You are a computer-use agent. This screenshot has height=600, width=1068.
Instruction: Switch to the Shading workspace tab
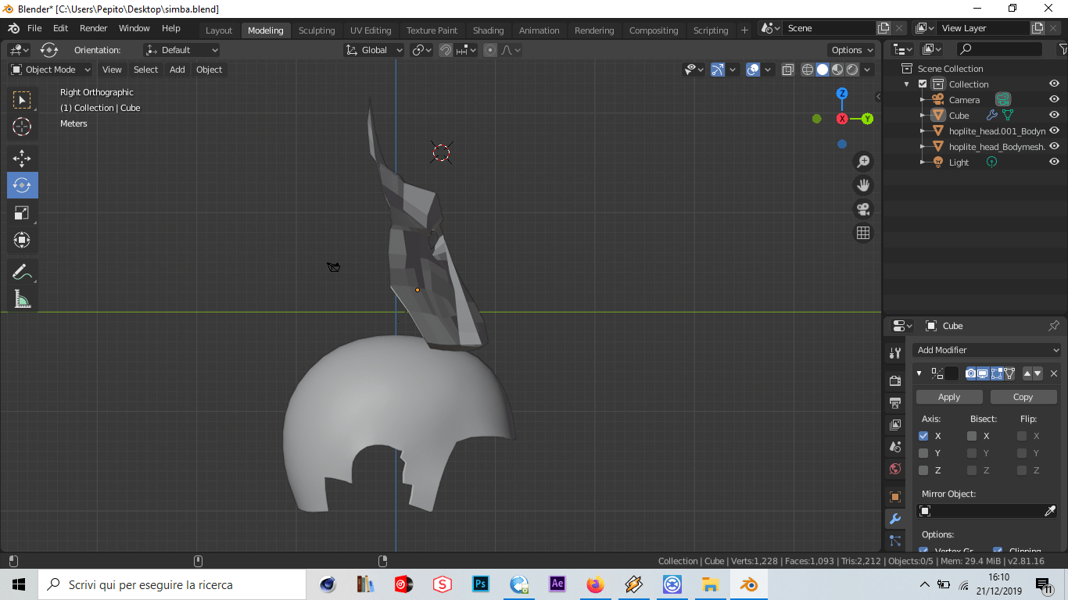click(488, 30)
